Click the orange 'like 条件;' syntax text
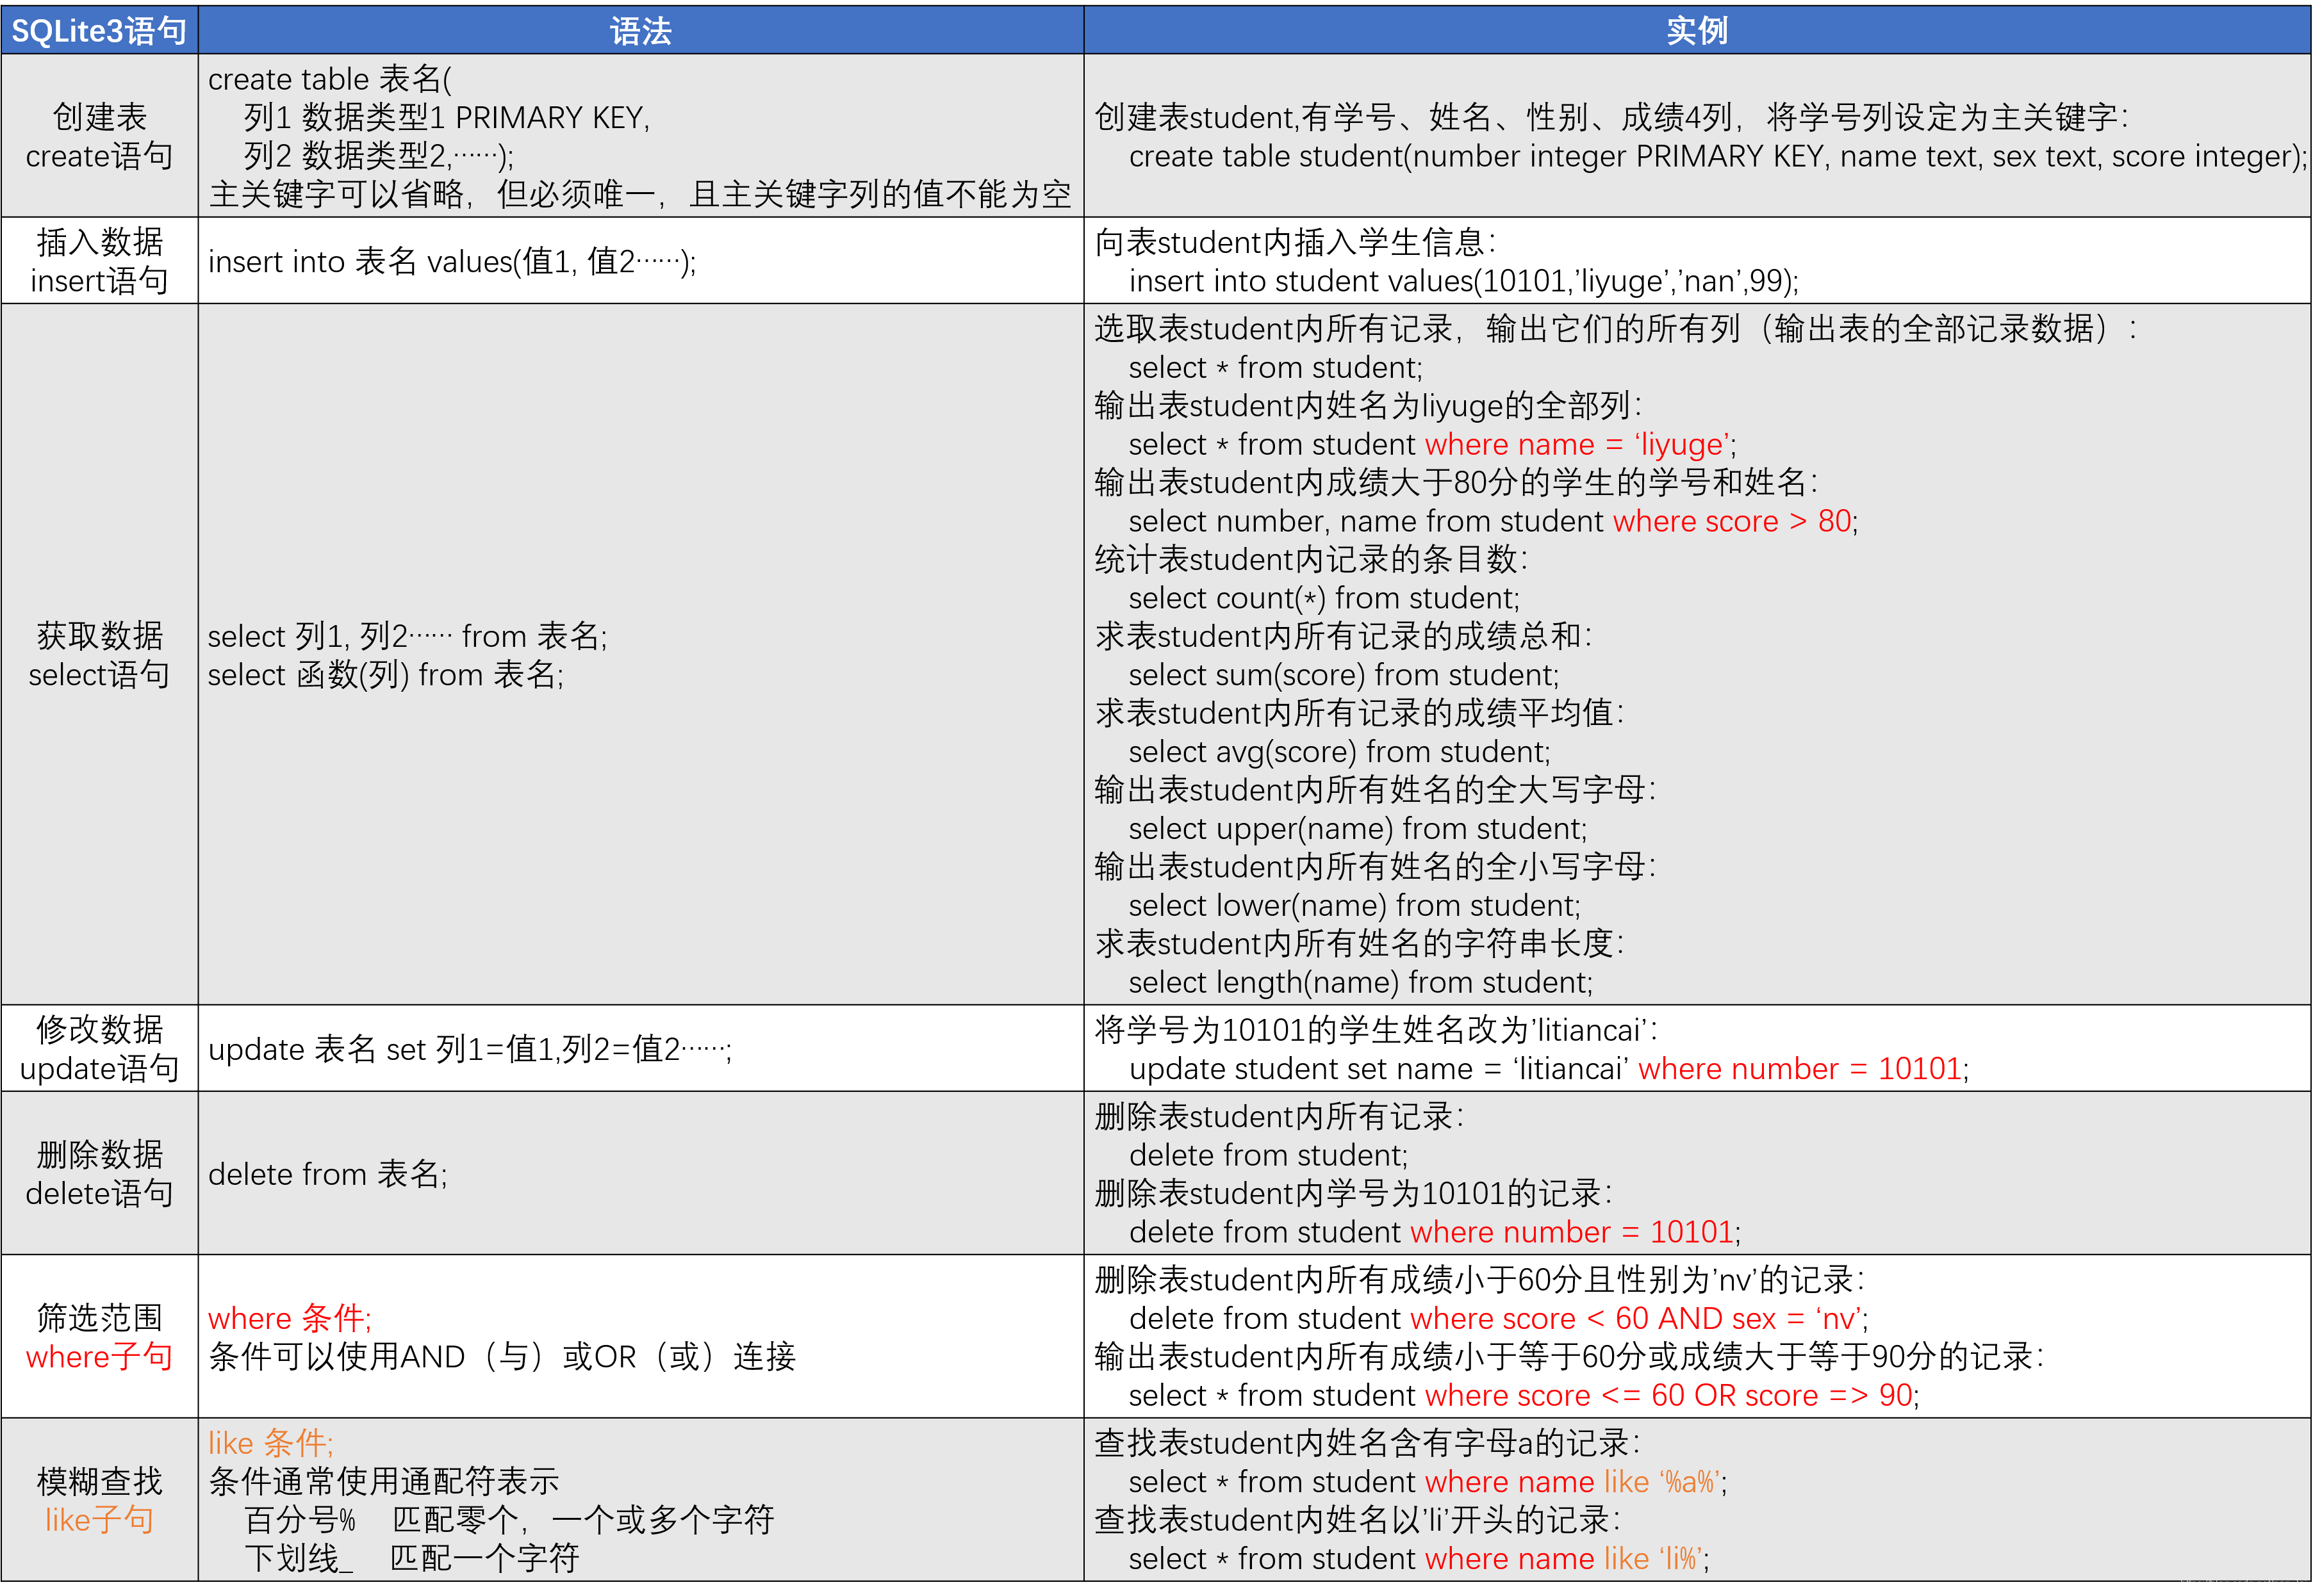Image resolution: width=2313 pixels, height=1596 pixels. 270,1443
